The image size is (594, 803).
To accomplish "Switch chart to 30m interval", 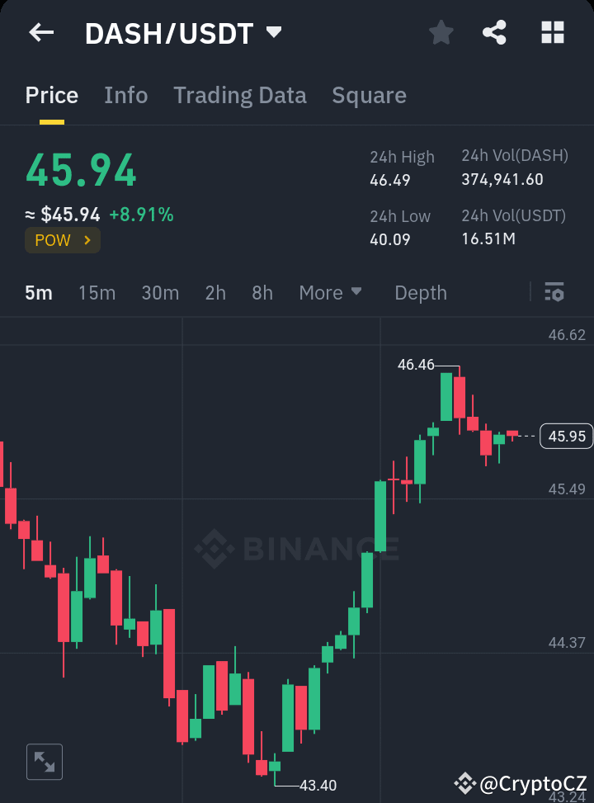I will (x=160, y=292).
